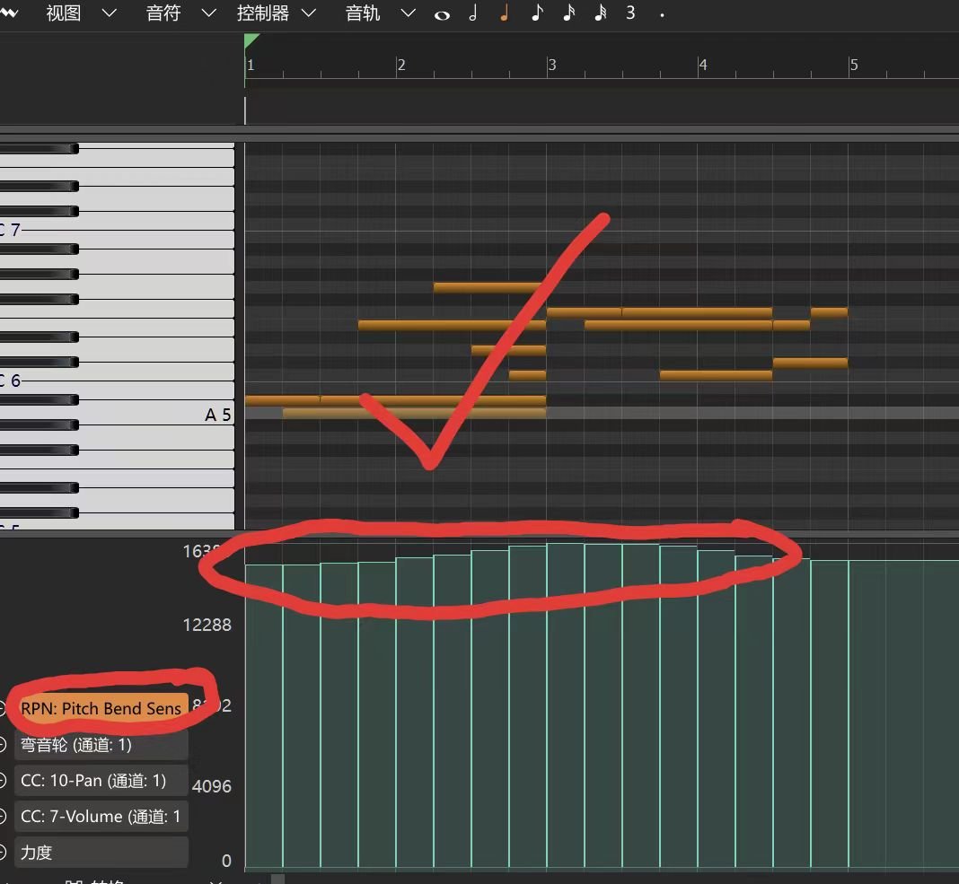This screenshot has height=884, width=959.
Task: Click the waveform logo icon at top-left
Action: point(9,13)
